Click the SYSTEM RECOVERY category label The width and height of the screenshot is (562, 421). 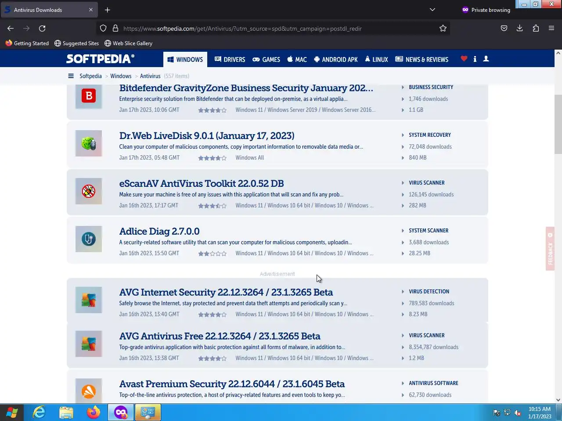(430, 135)
